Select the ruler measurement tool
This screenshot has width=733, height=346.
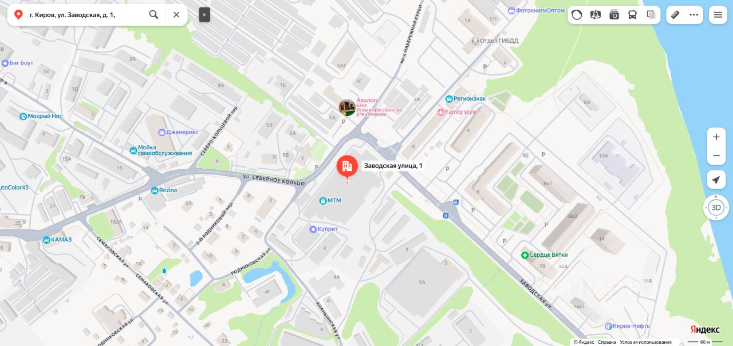point(676,15)
